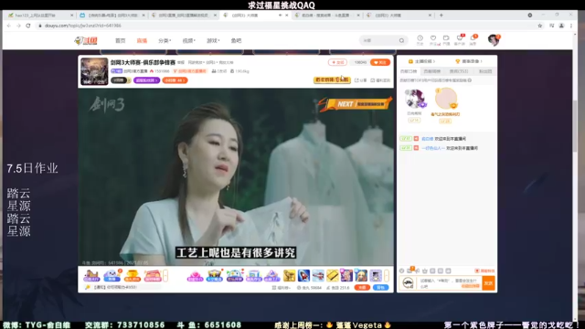
Task: Click the purple pill badge under room title
Action: pos(146,80)
